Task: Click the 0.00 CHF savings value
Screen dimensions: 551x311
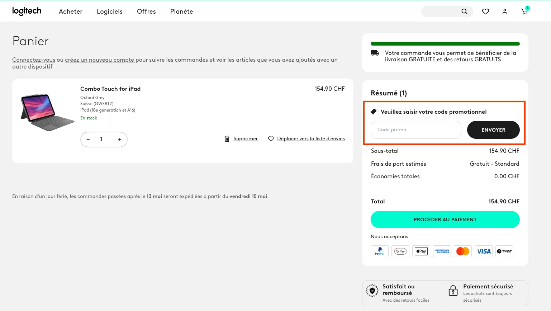Action: [507, 176]
